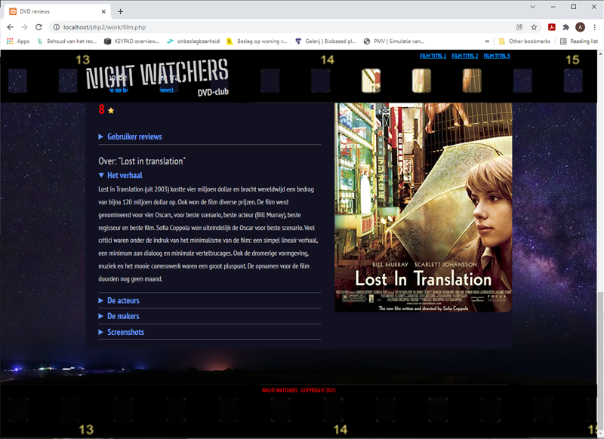The width and height of the screenshot is (604, 439).
Task: Open Chrome three-dot menu
Action: pyautogui.click(x=595, y=27)
